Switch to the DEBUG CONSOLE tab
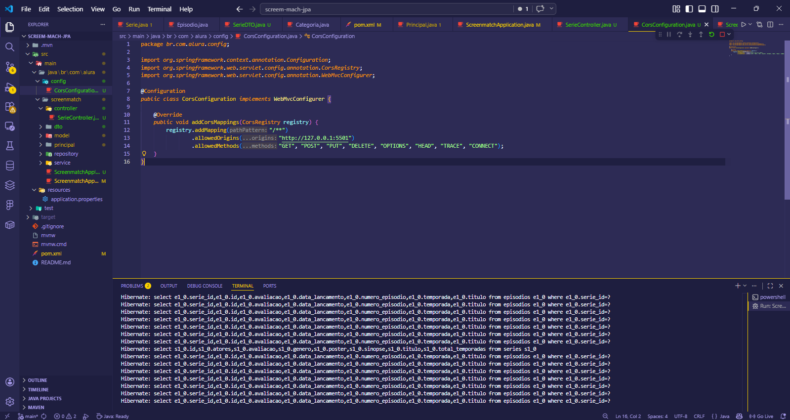Viewport: 790px width, 420px height. (x=205, y=286)
